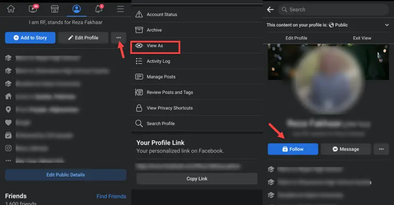Tap the 'Your Profile Link' heading

[160, 143]
